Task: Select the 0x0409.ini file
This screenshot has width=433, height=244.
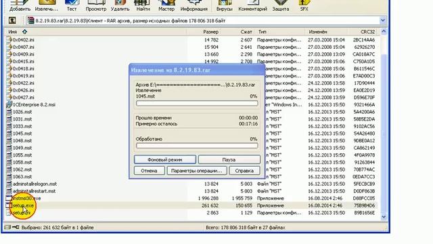Action: point(24,54)
